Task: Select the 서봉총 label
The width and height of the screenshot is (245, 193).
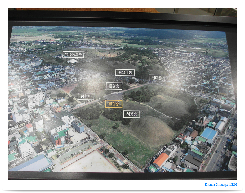Action: [132, 114]
